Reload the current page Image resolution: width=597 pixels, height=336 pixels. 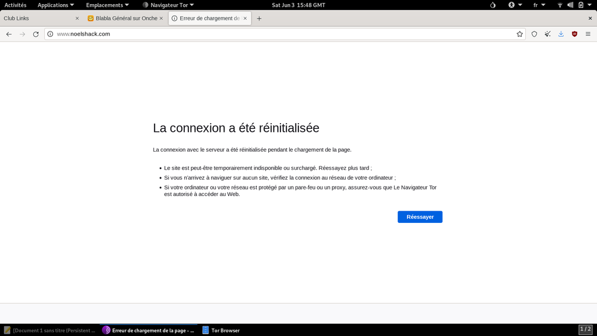pyautogui.click(x=36, y=34)
